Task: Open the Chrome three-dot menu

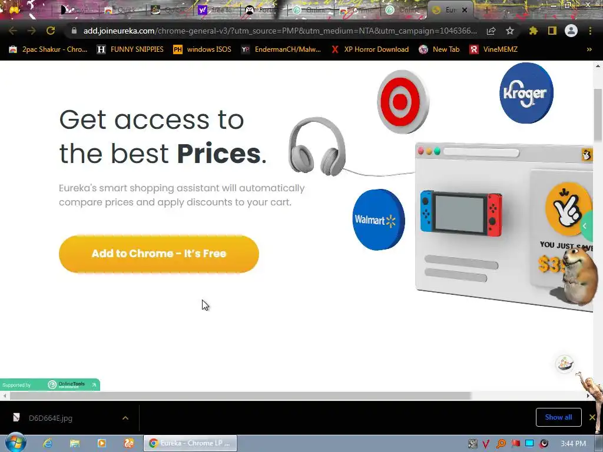Action: [x=590, y=31]
